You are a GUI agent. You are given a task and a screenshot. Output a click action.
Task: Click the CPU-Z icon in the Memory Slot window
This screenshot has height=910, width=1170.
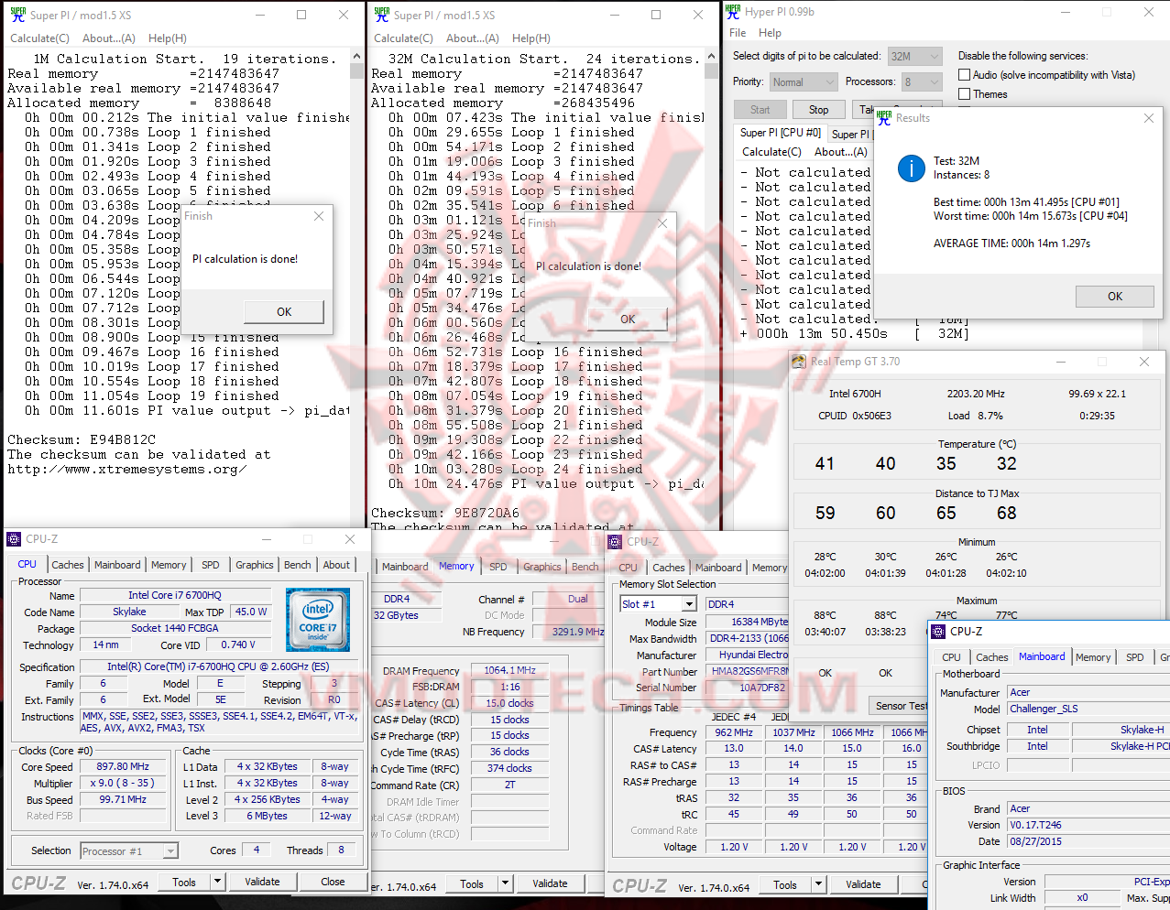(616, 542)
